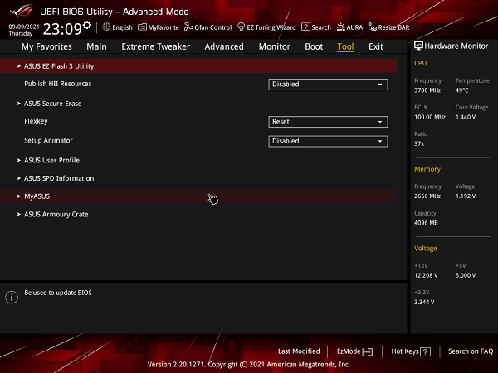Select the Monitor tab

pos(275,46)
